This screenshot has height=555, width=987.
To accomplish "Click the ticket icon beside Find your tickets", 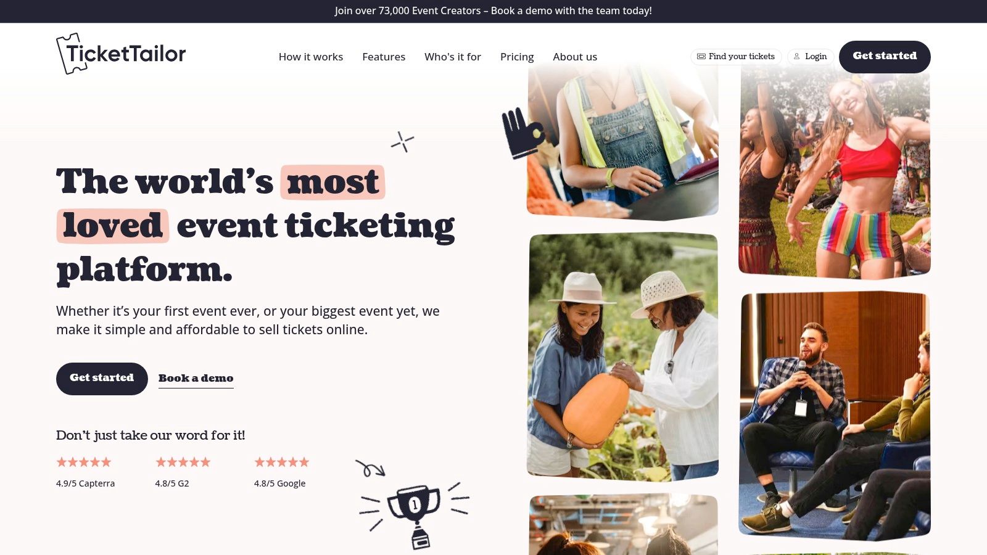I will (701, 56).
